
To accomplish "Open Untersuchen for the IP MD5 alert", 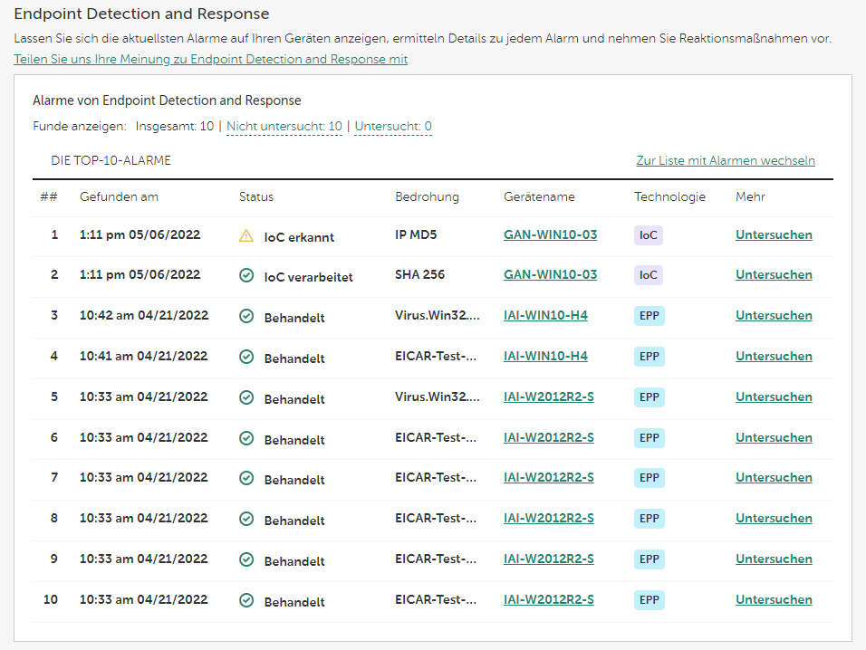I will point(774,234).
